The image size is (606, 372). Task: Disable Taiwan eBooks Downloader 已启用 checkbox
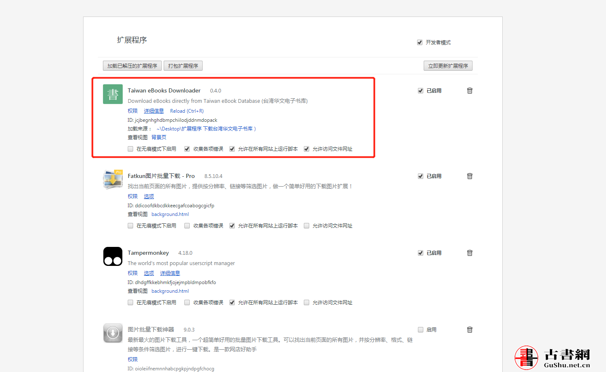[420, 91]
